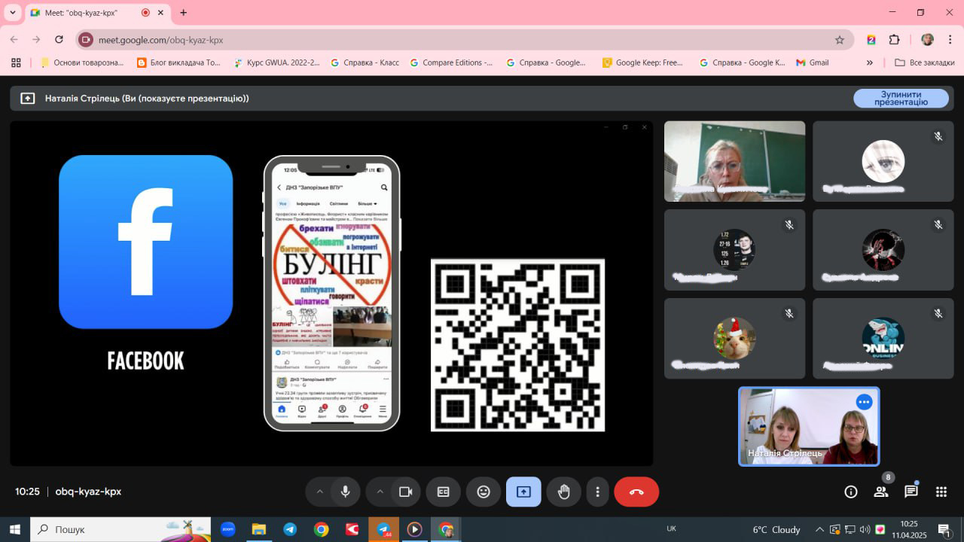Screen dimensions: 964x542
Task: Expand microphone audio settings arrow
Action: (x=319, y=492)
